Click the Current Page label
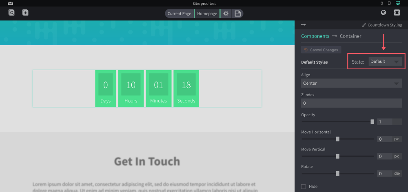 pyautogui.click(x=179, y=13)
